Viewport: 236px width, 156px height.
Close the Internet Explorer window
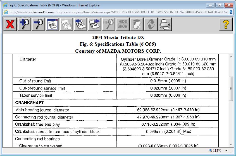[229, 5]
